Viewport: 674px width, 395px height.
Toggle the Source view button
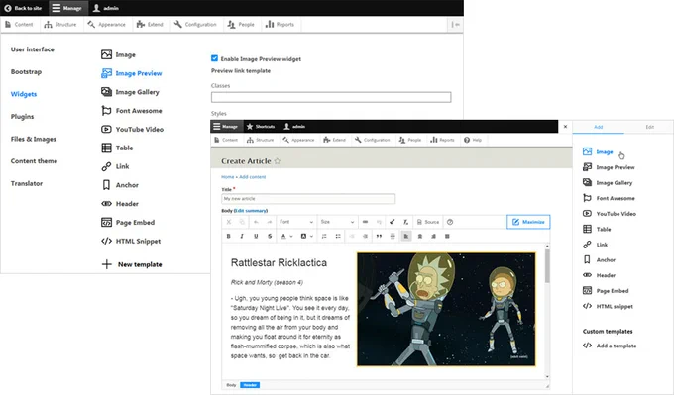click(428, 222)
